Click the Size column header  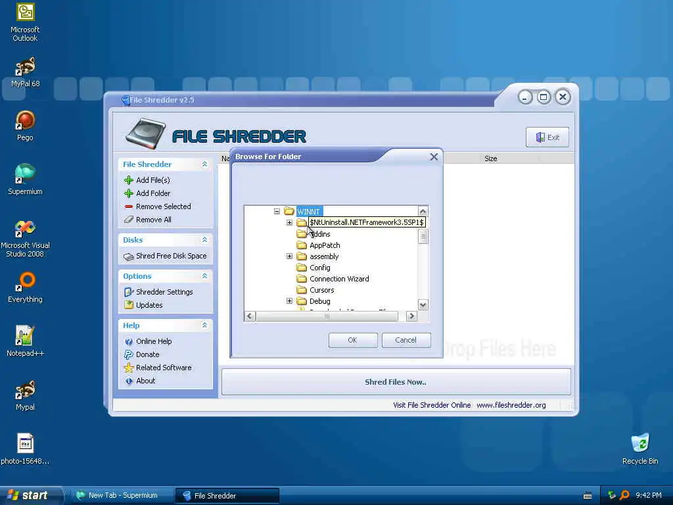(x=490, y=158)
